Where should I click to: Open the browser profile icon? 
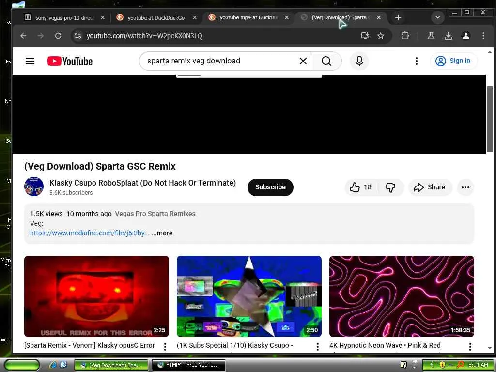point(465,36)
